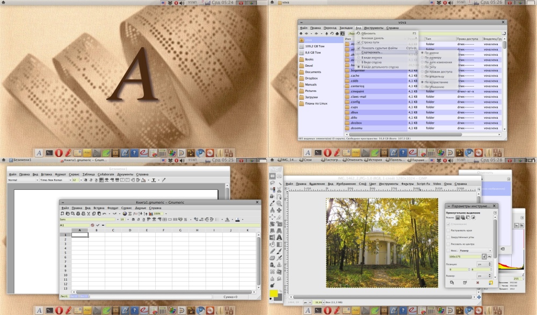Click the 'Права доступа' column header

469,39
